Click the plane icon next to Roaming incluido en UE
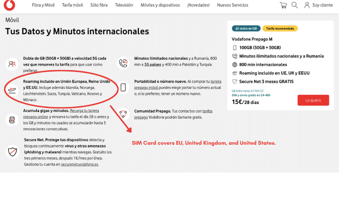339x211 pixels. [235, 73]
